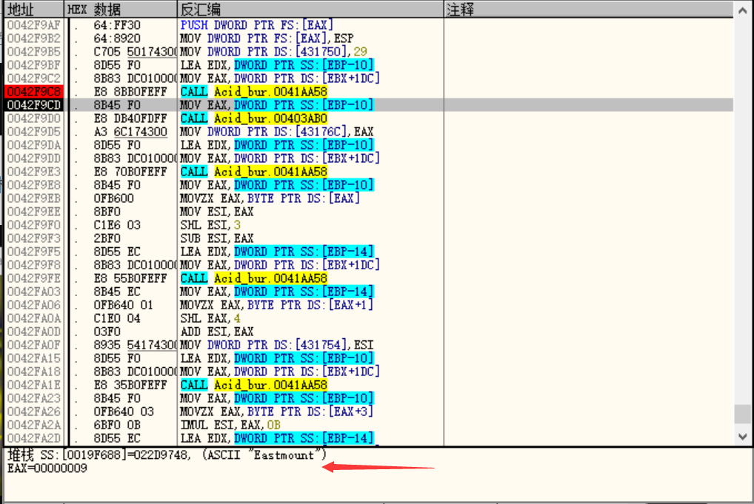The image size is (754, 504).
Task: Click the 注释 column header
Action: (589, 9)
